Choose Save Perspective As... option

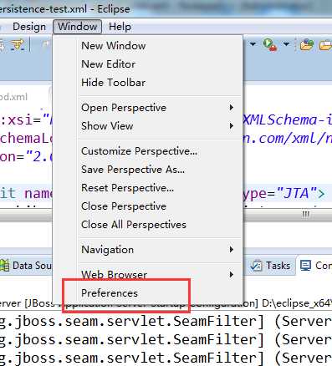(133, 170)
